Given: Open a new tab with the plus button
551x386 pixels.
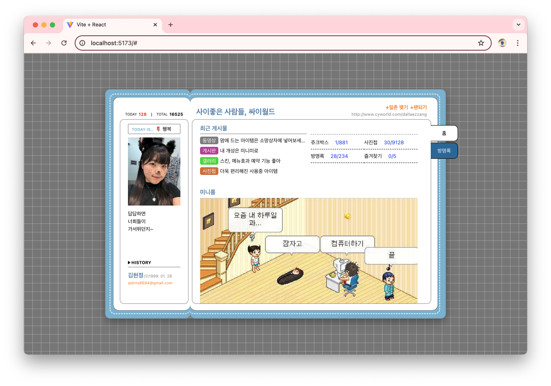Looking at the screenshot, I should [171, 25].
